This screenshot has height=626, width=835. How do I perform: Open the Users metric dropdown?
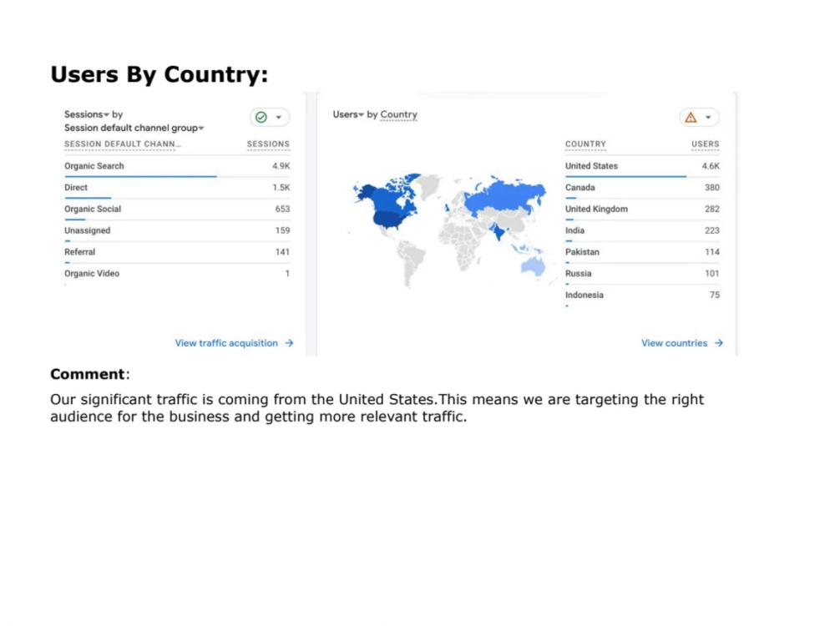(348, 114)
